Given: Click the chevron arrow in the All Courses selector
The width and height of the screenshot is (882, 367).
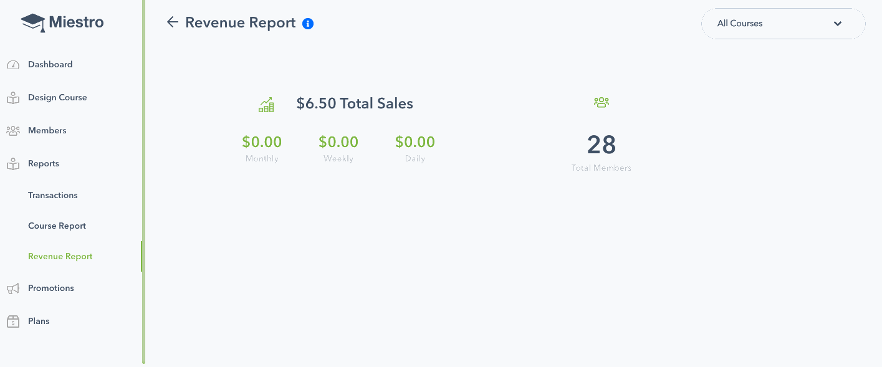Looking at the screenshot, I should (838, 24).
